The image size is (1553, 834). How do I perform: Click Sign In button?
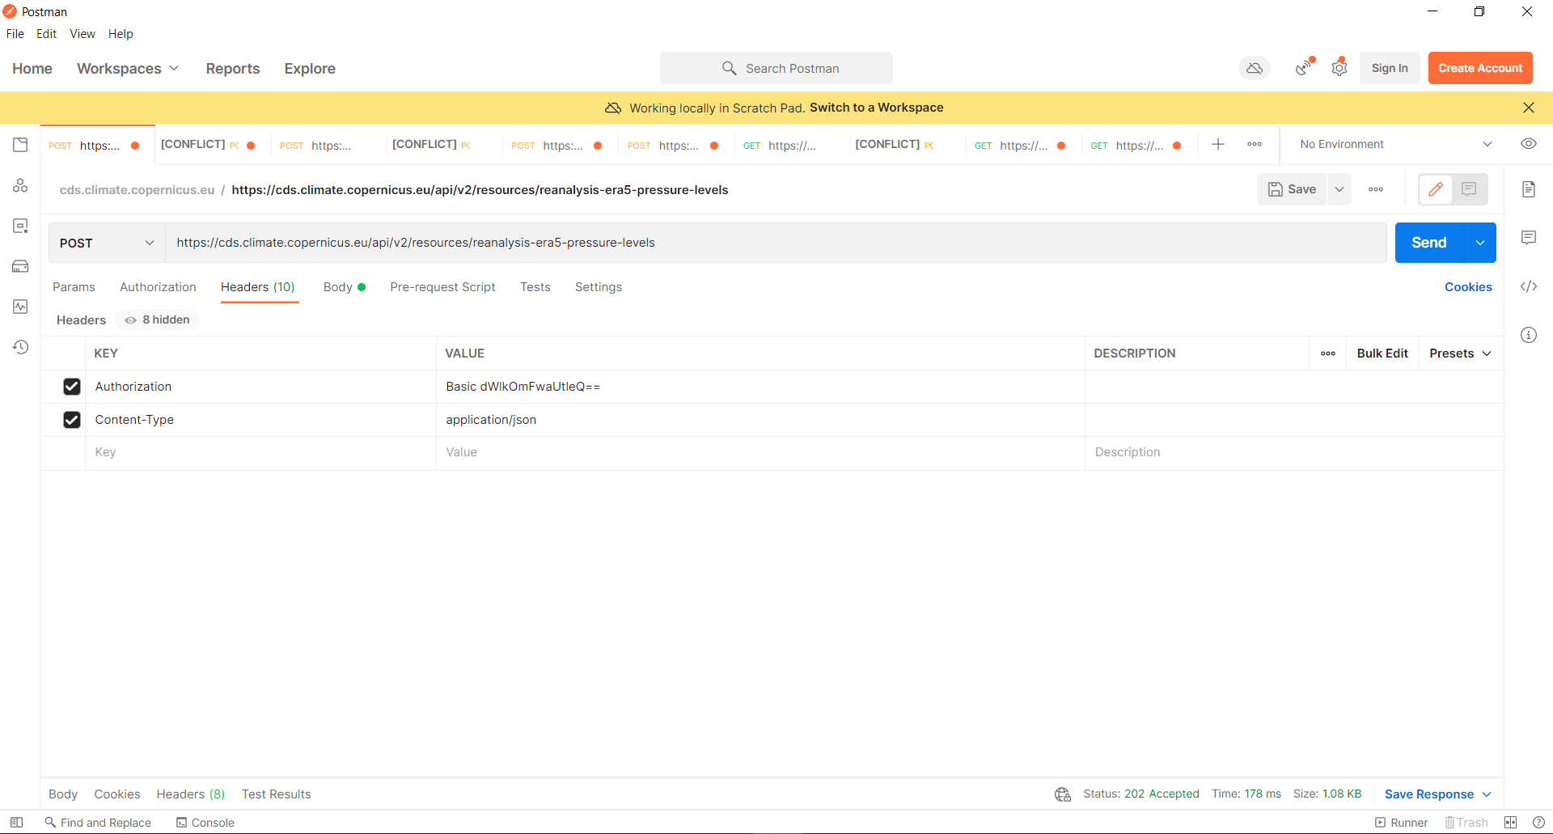tap(1390, 68)
